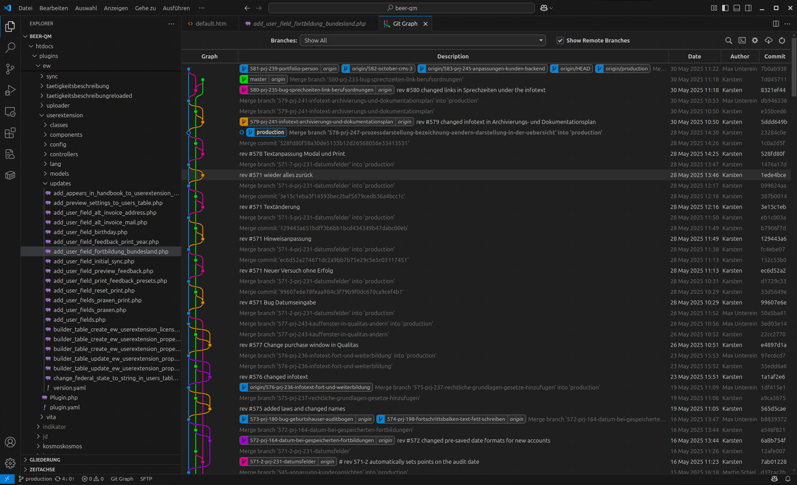Open the Extensions view
The width and height of the screenshot is (797, 485).
[x=10, y=133]
